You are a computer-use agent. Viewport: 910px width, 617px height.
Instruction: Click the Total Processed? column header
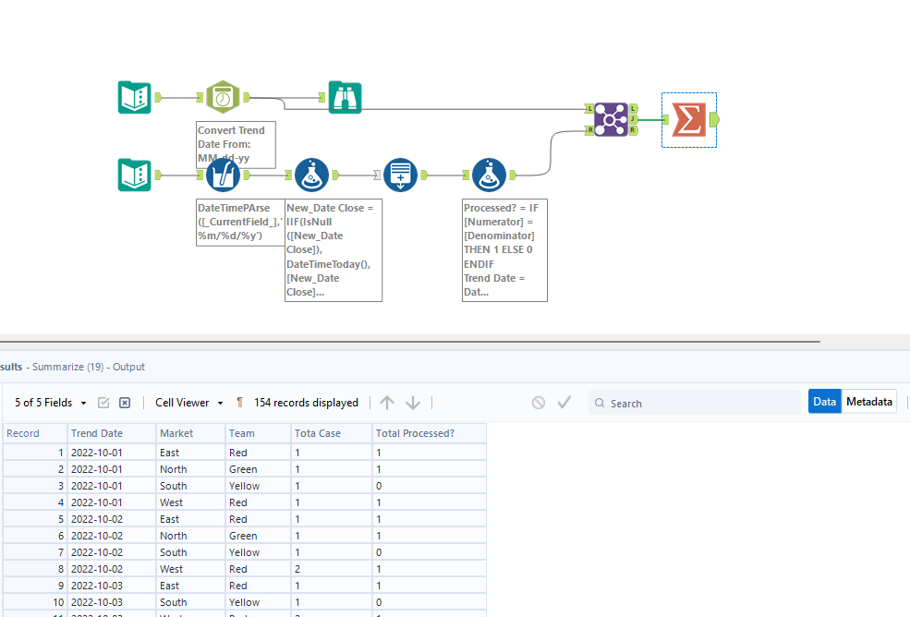[x=429, y=433]
